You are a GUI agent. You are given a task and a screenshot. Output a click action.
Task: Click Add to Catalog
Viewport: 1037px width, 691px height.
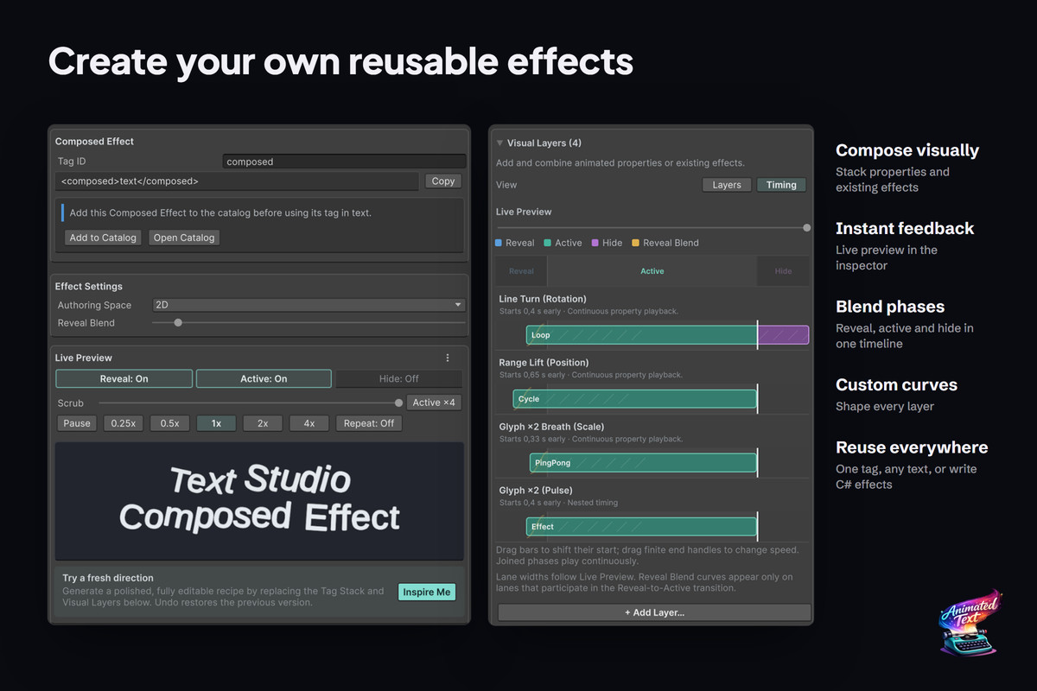[103, 238]
